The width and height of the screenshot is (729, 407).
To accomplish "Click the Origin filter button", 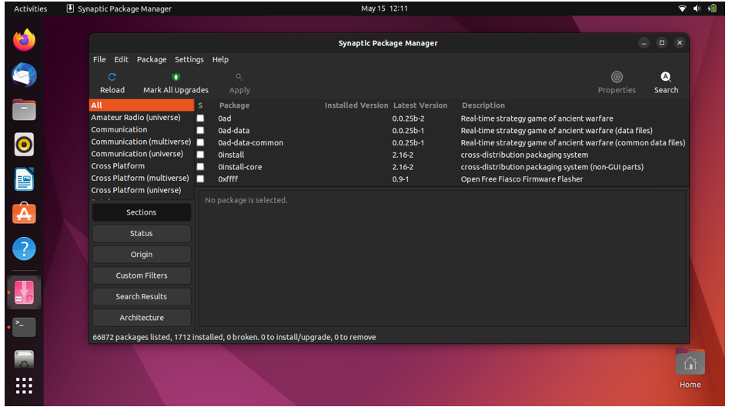I will (142, 254).
